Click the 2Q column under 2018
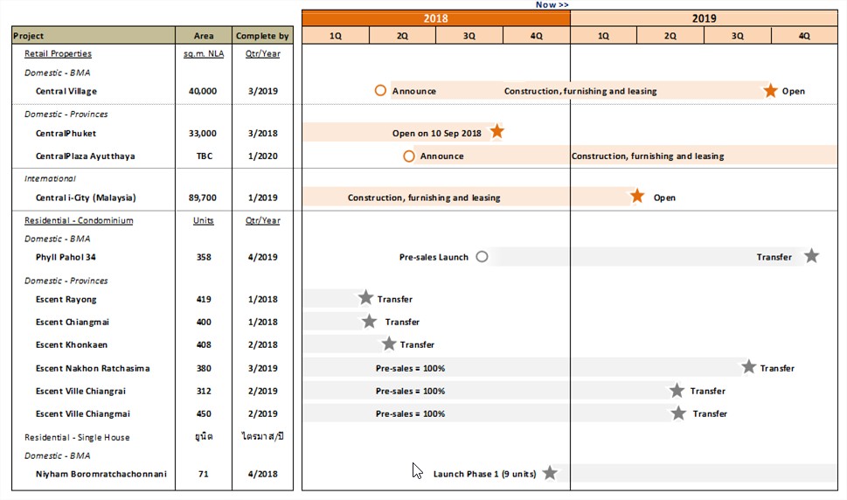Viewport: 847px width, 500px height. pos(402,36)
